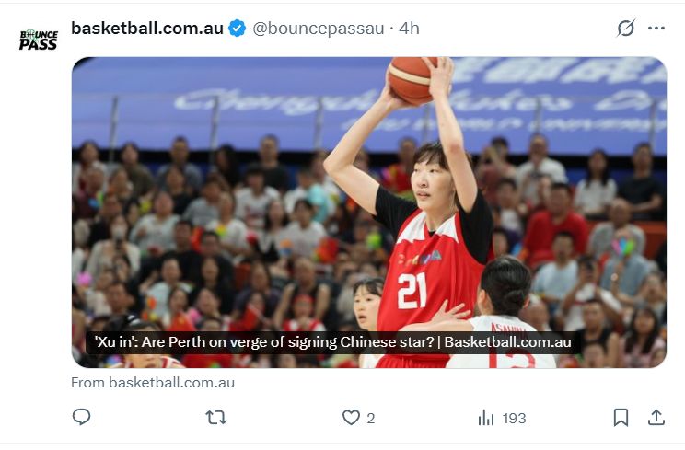Reply to the basketball.com.au post
The image size is (685, 450).
[81, 417]
